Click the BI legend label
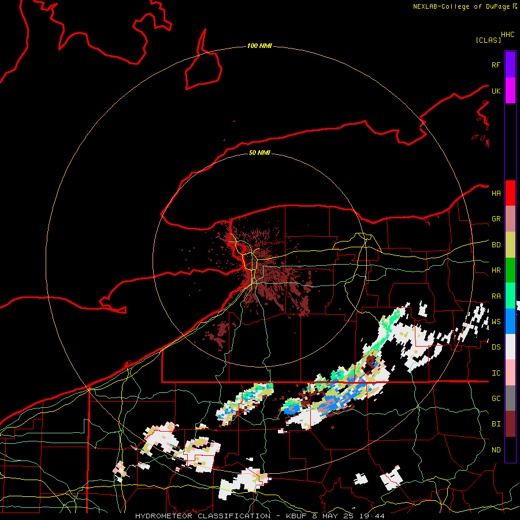This screenshot has width=520, height=520. [496, 424]
